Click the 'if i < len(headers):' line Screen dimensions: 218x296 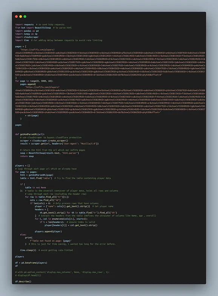[x=67, y=222]
